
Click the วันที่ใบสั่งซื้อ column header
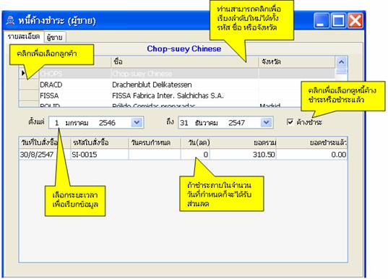pyautogui.click(x=45, y=143)
